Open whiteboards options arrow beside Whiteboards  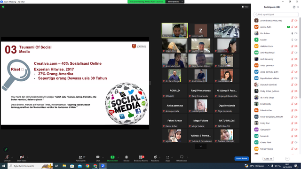pos(187,157)
